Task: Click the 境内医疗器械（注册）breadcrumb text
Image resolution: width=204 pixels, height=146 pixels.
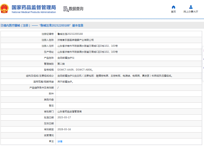Action: [17, 25]
